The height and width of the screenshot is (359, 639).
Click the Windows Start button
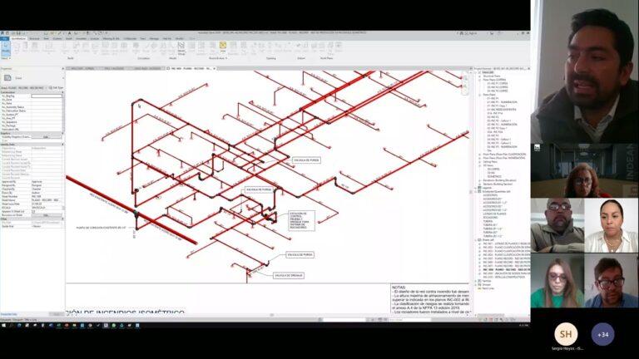click(x=3, y=325)
